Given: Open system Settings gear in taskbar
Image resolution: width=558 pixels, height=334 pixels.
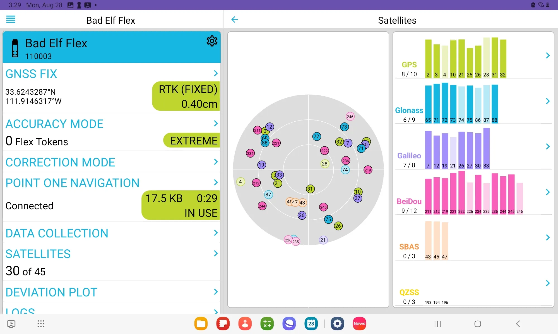Looking at the screenshot, I should coord(337,324).
